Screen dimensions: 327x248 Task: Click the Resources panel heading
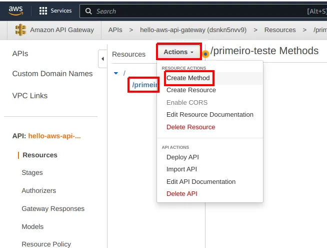coord(128,54)
